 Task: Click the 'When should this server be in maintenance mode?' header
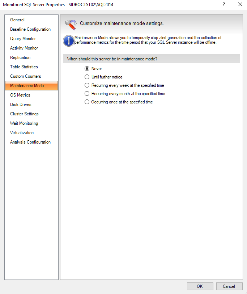click(x=151, y=59)
